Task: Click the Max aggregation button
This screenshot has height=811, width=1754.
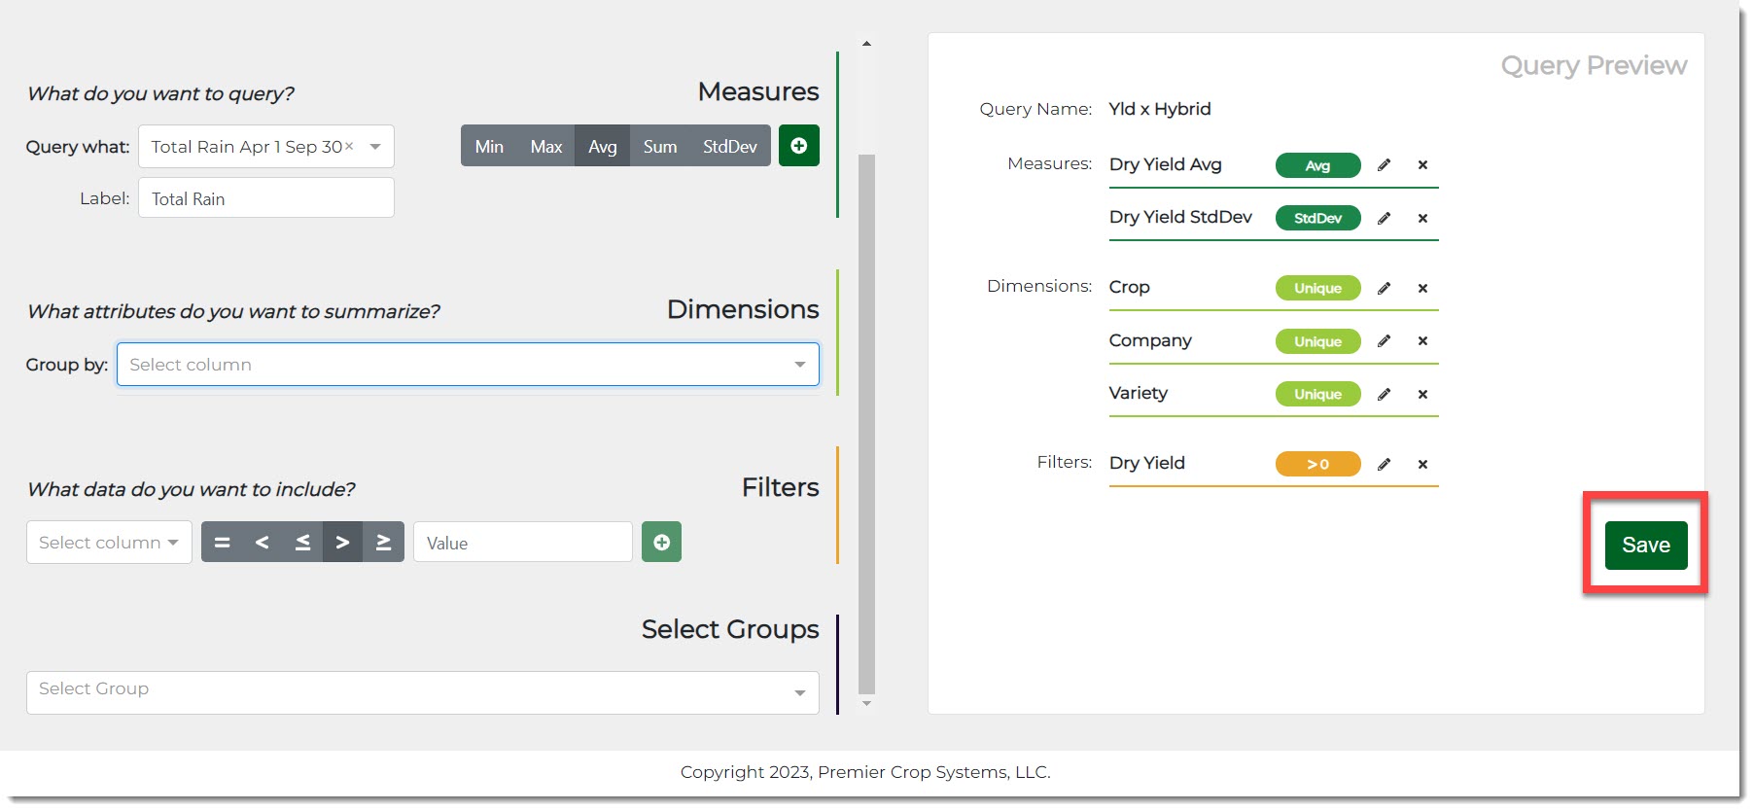Action: [545, 146]
